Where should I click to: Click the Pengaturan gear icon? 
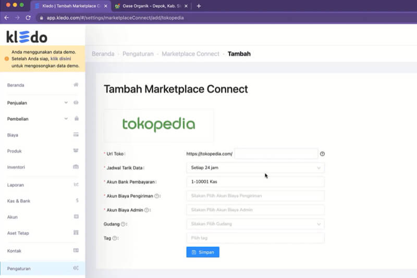click(x=76, y=268)
